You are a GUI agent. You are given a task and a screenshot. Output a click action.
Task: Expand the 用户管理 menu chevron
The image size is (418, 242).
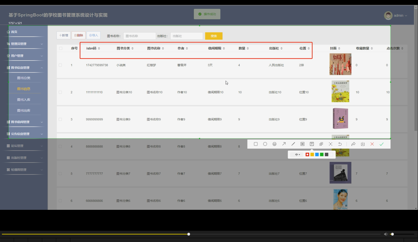42,56
